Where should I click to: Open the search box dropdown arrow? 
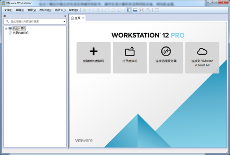(x=64, y=21)
